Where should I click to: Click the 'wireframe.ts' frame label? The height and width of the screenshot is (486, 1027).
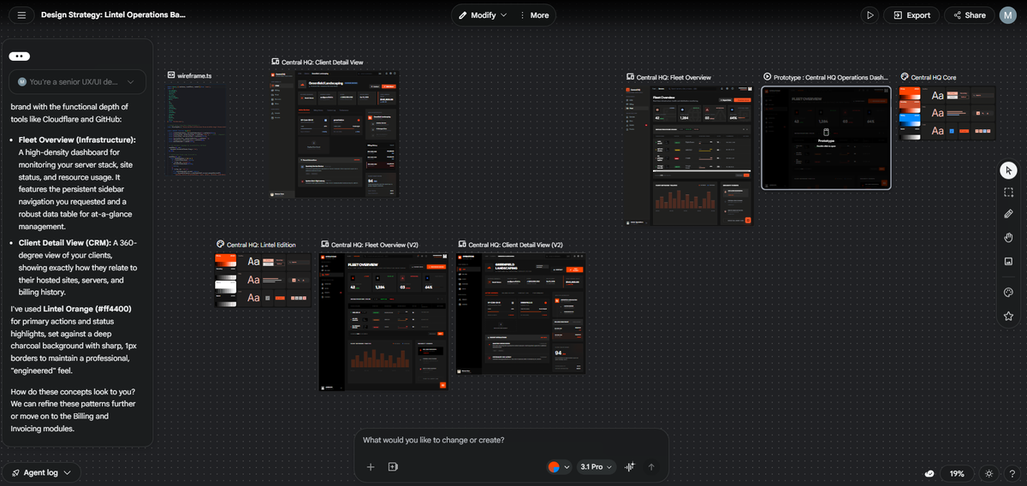click(x=194, y=76)
